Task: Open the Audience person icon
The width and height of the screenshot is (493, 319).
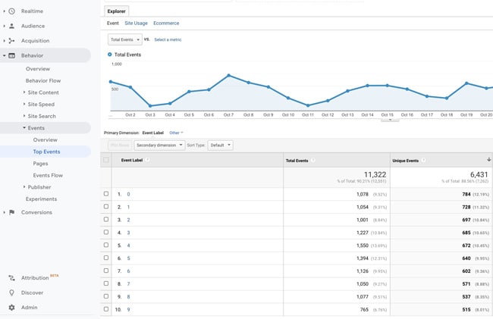Action: coord(11,26)
